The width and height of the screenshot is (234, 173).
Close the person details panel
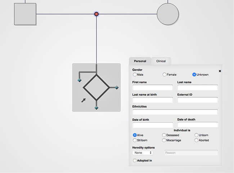[x=220, y=71]
